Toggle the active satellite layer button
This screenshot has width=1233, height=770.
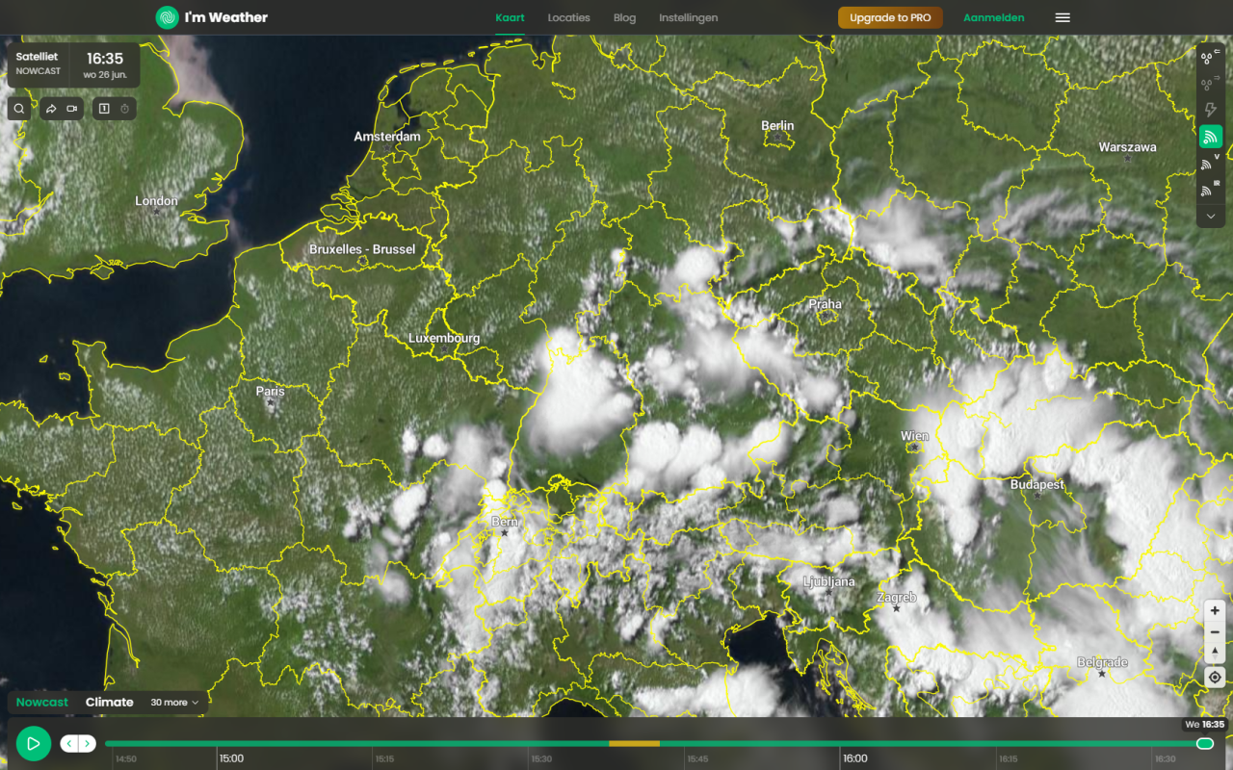(x=1211, y=137)
